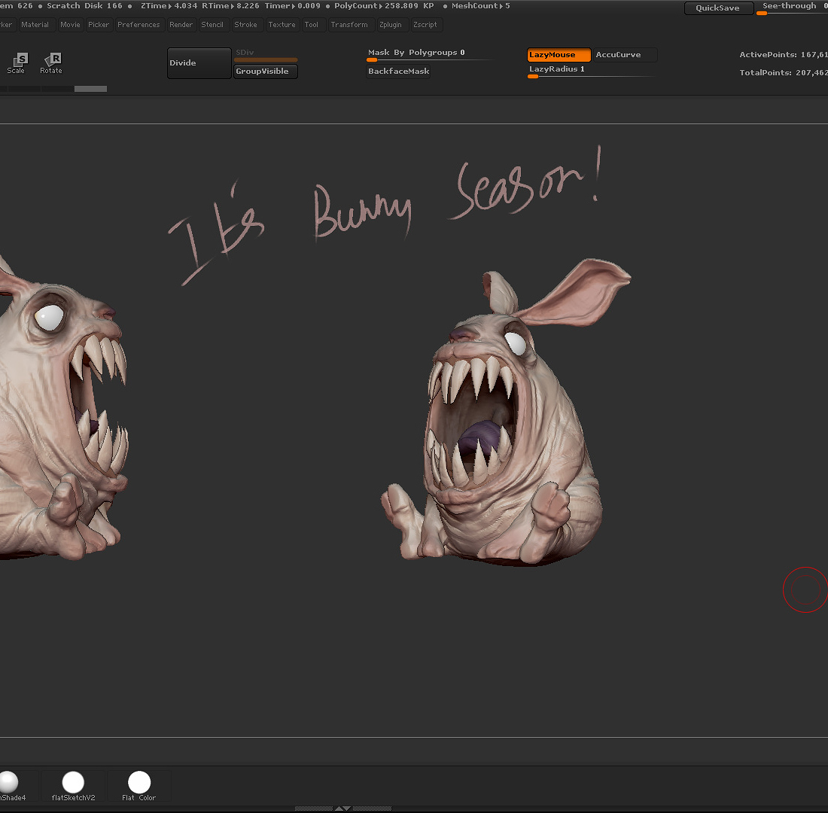Open the Preferences menu
This screenshot has height=813, width=828.
[x=139, y=25]
